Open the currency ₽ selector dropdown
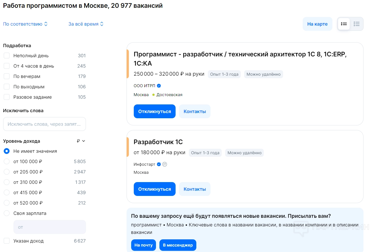Screen dimensions: 384x252 (81, 141)
